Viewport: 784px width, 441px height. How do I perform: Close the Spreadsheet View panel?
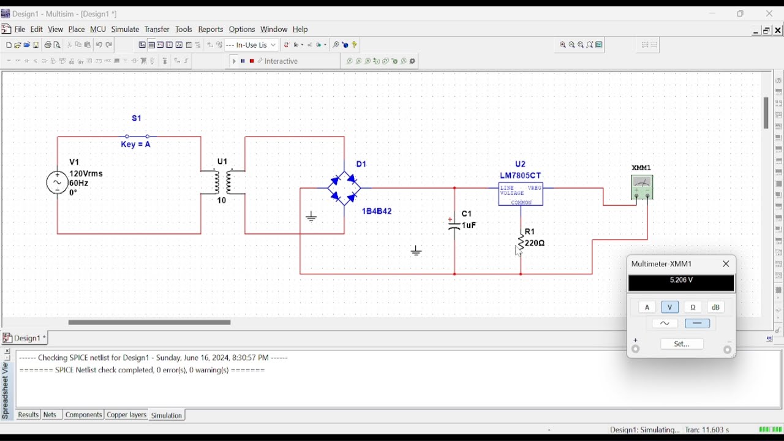pyautogui.click(x=7, y=352)
